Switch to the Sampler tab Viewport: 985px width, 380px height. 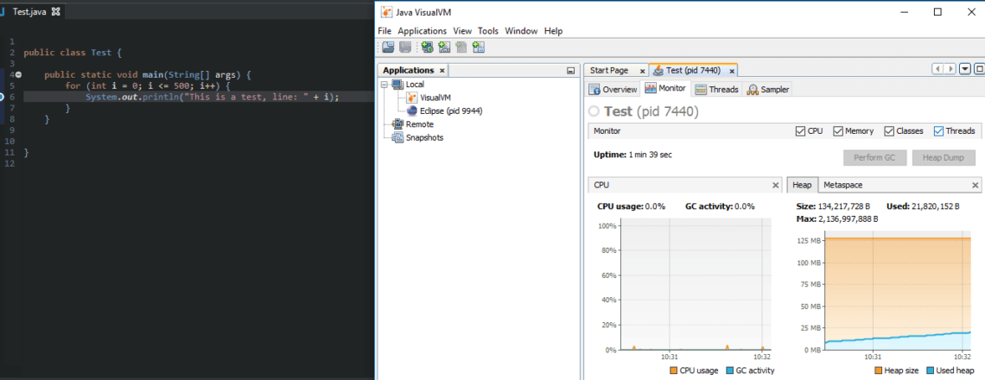point(768,89)
